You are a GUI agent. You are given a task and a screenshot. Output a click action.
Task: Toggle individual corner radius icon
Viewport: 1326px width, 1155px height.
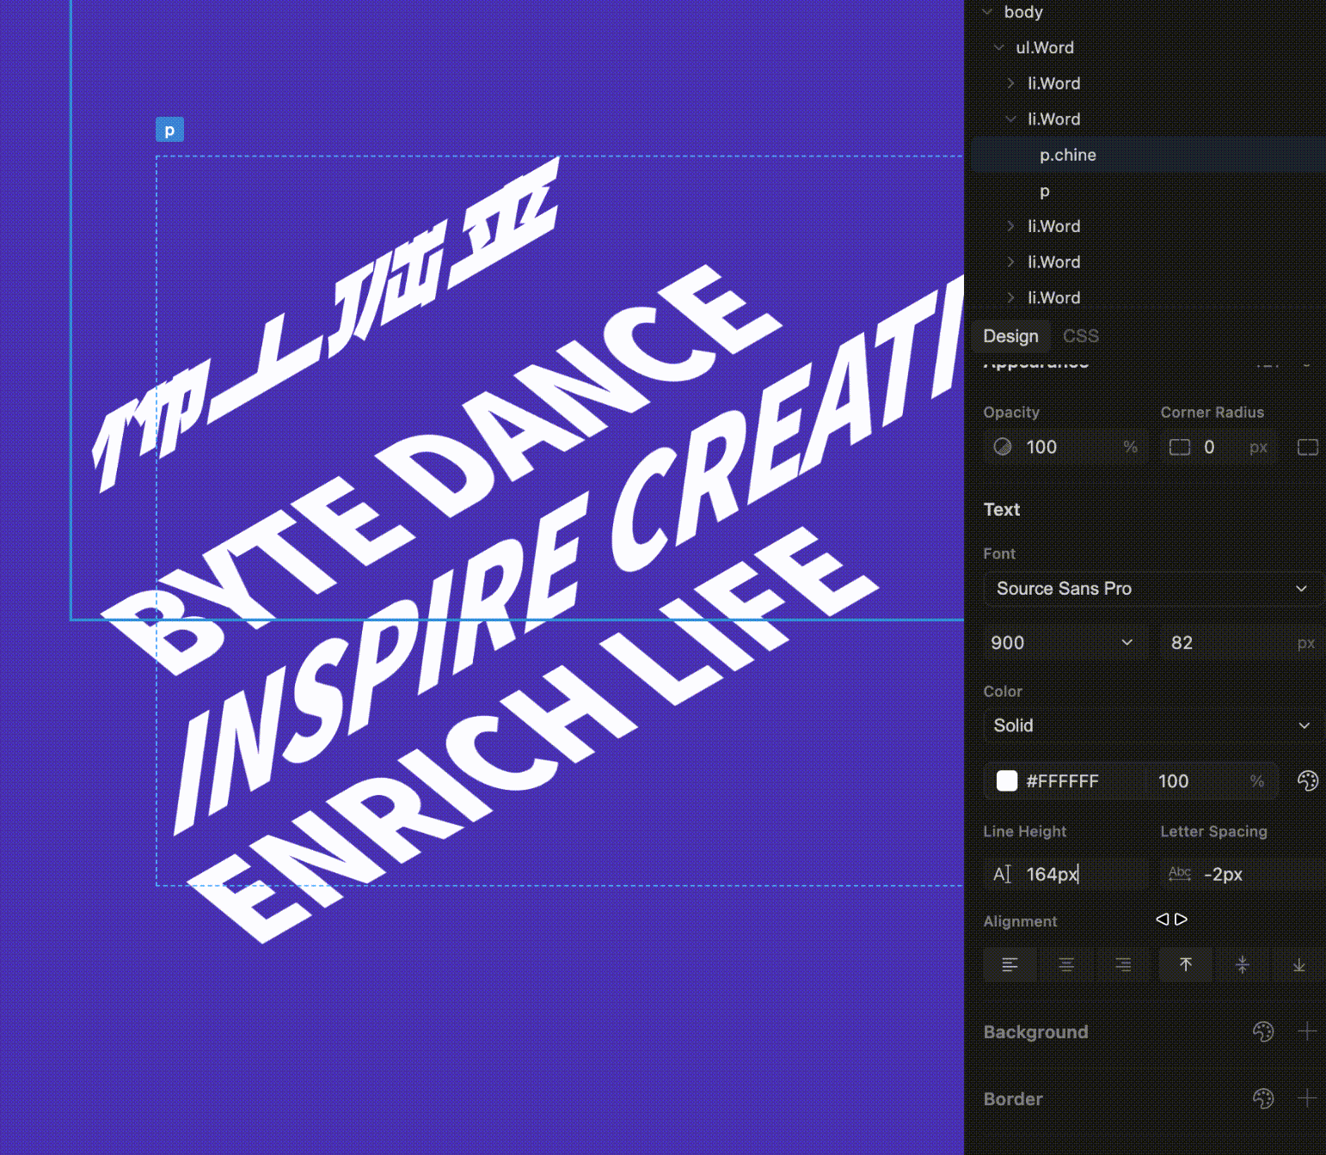[x=1308, y=447]
